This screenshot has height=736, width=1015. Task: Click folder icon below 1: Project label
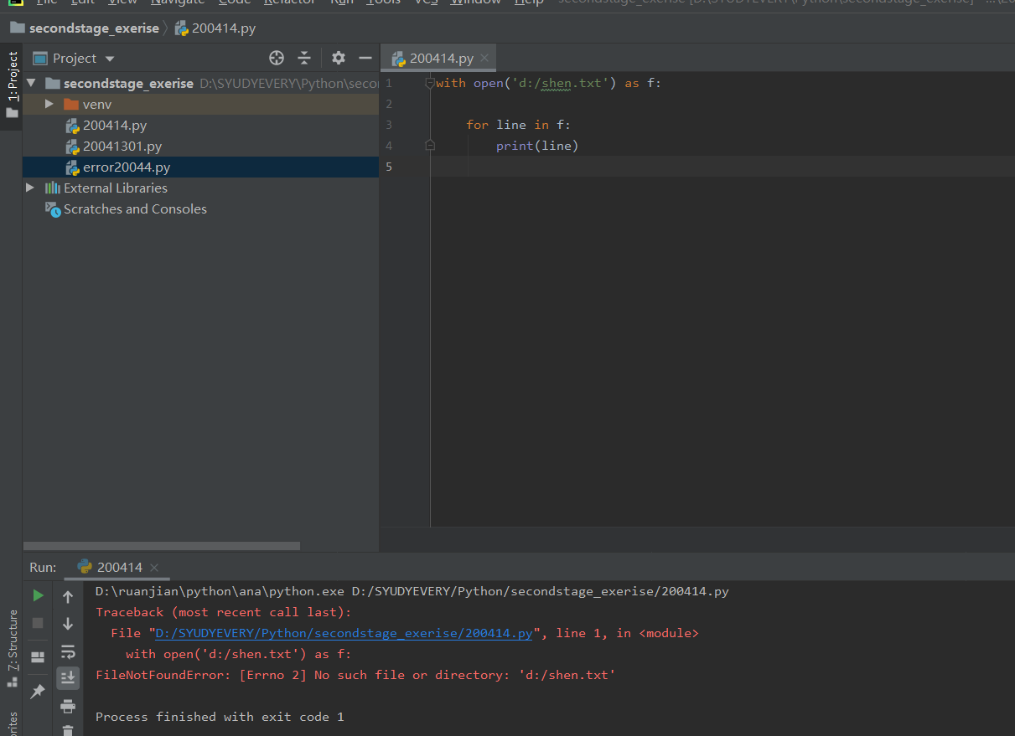tap(13, 112)
